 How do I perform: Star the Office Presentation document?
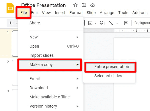[75, 5]
